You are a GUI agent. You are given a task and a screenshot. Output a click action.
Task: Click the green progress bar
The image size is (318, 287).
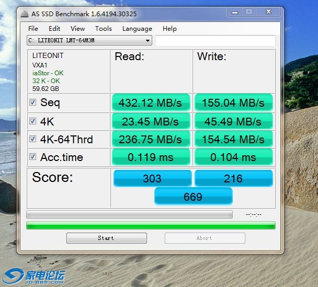(151, 225)
